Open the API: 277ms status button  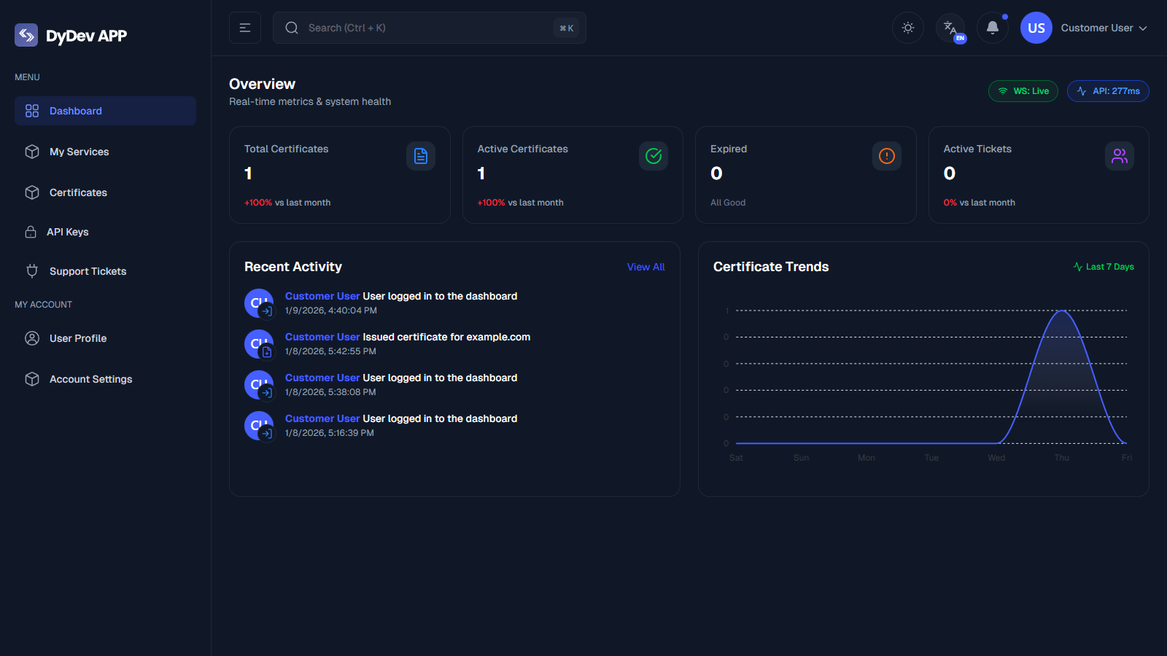coord(1108,90)
